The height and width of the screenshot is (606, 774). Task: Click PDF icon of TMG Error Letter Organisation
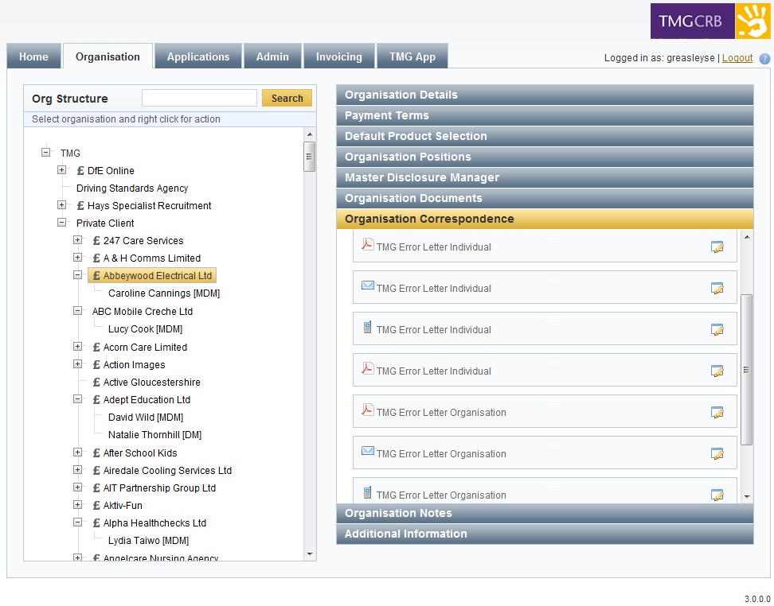(x=367, y=410)
